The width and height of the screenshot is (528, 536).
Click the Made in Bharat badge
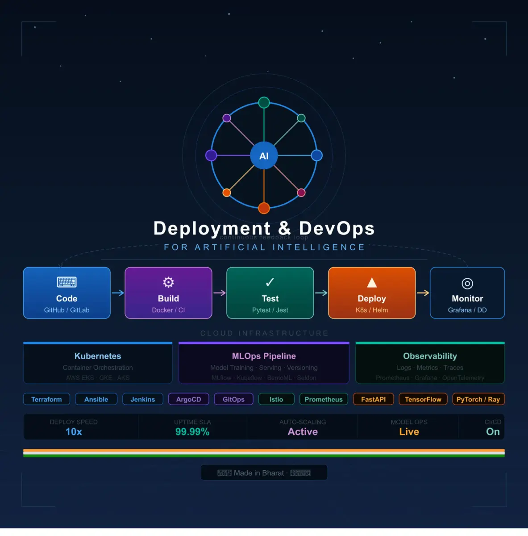pos(264,473)
